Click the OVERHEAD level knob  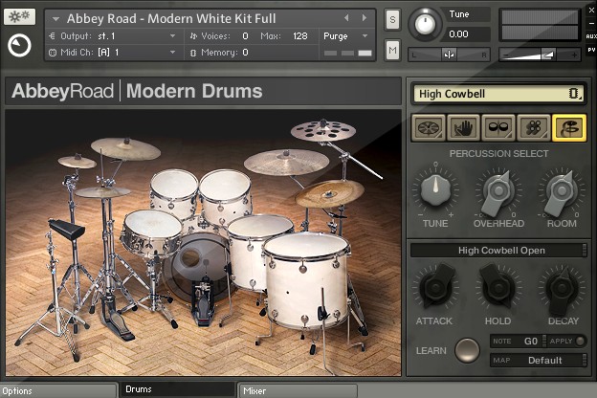(x=498, y=190)
